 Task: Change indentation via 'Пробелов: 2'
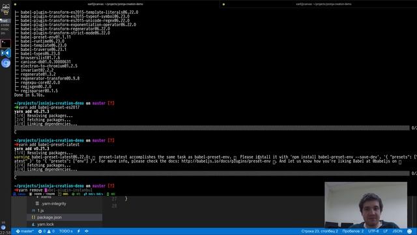[x=353, y=231]
